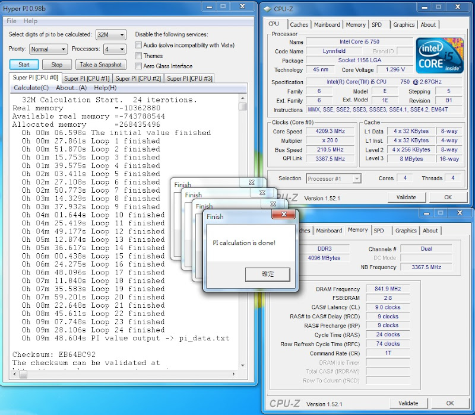This screenshot has height=415, width=475.
Task: Close the second Finish dialog behind front
Action: pos(273,203)
